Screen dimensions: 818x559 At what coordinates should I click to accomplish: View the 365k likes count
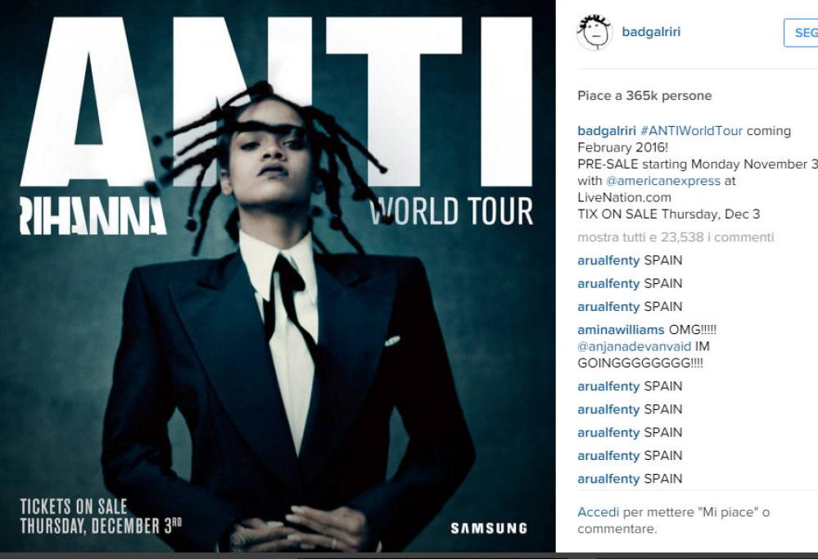tap(644, 96)
